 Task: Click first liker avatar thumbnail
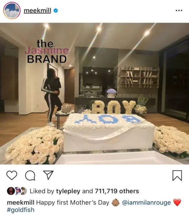click(x=10, y=191)
